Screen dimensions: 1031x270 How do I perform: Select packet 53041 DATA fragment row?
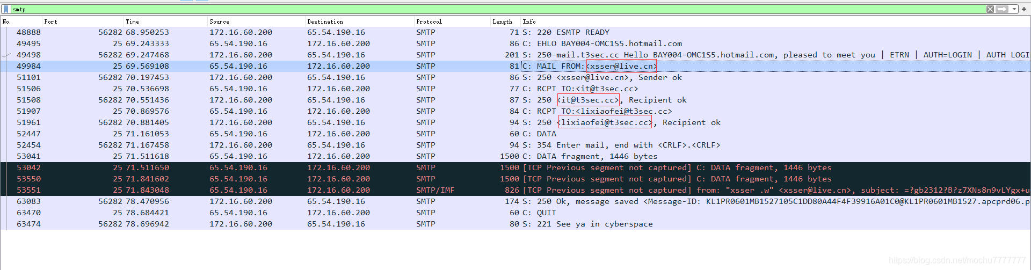click(x=515, y=156)
